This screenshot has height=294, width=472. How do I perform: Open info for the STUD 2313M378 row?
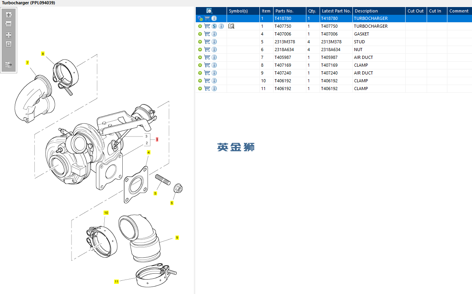coord(214,42)
